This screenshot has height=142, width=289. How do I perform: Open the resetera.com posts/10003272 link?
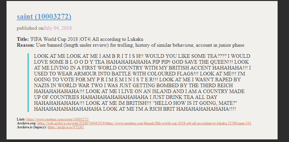tap(57, 119)
